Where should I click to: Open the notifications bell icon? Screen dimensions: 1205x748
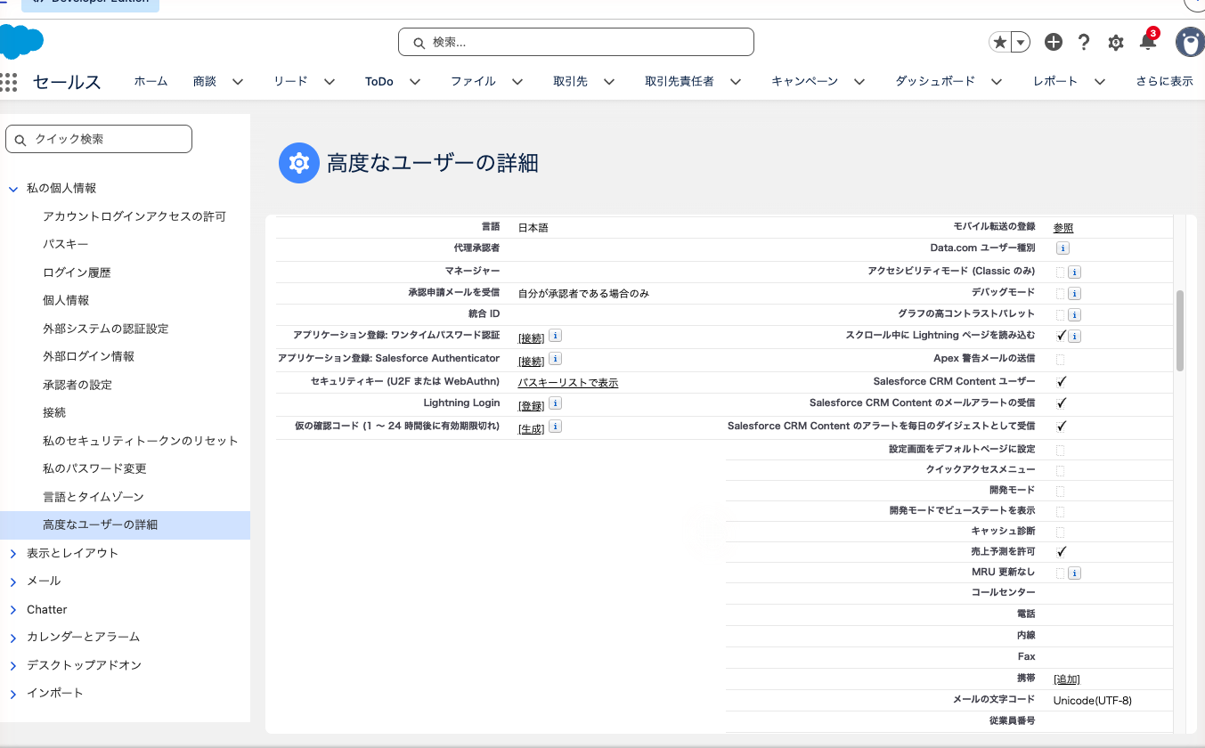pos(1148,41)
